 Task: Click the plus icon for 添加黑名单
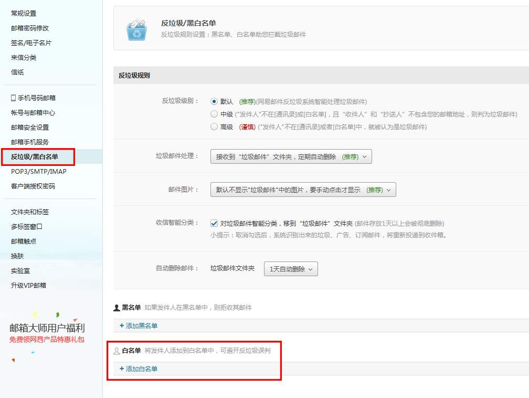[122, 326]
